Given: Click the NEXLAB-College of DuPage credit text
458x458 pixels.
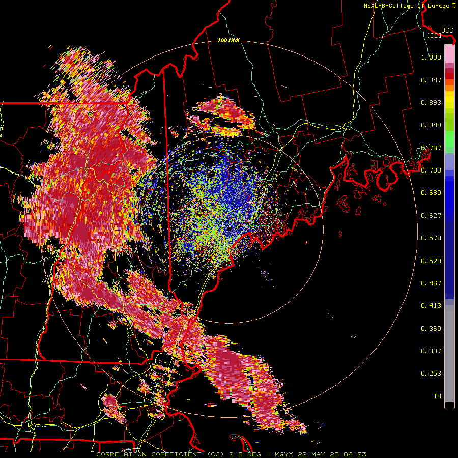Looking at the screenshot, I should click(x=407, y=6).
